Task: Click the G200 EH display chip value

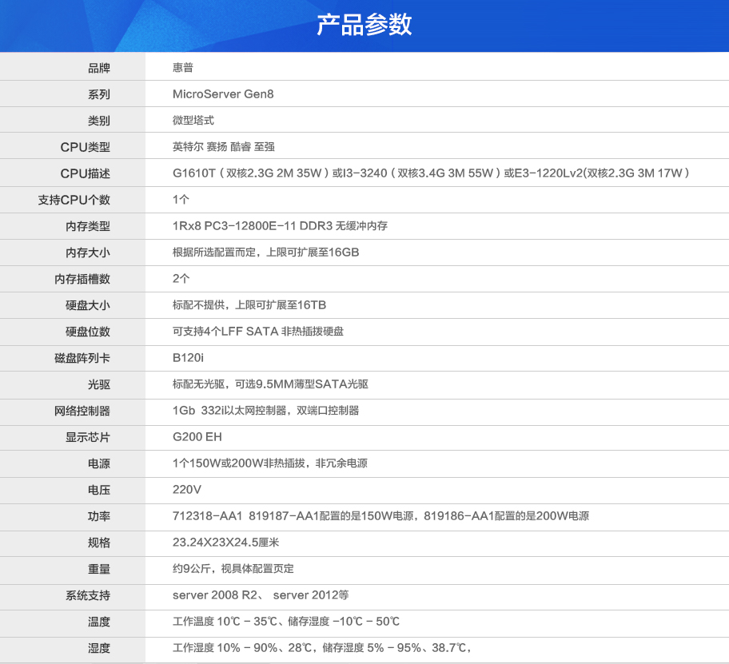Action: (197, 437)
